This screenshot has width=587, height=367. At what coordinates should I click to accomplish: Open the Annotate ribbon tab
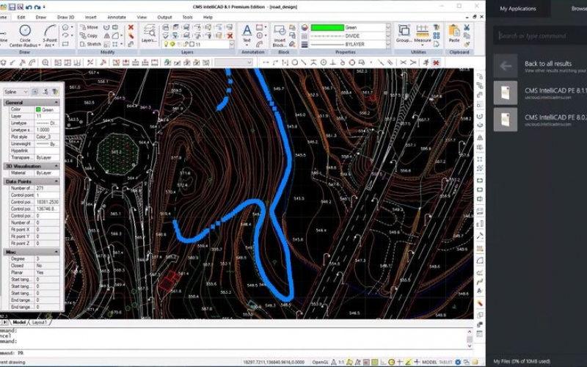[x=116, y=16]
